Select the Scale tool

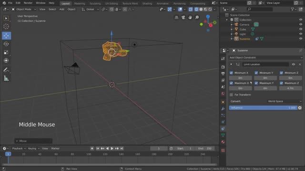6,52
